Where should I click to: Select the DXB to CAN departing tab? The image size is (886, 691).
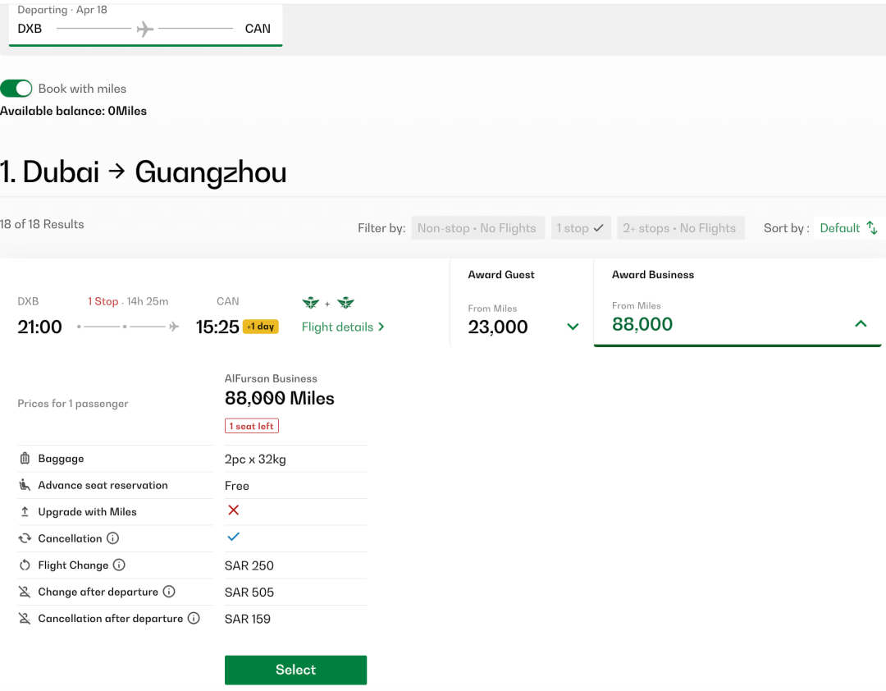click(x=145, y=25)
